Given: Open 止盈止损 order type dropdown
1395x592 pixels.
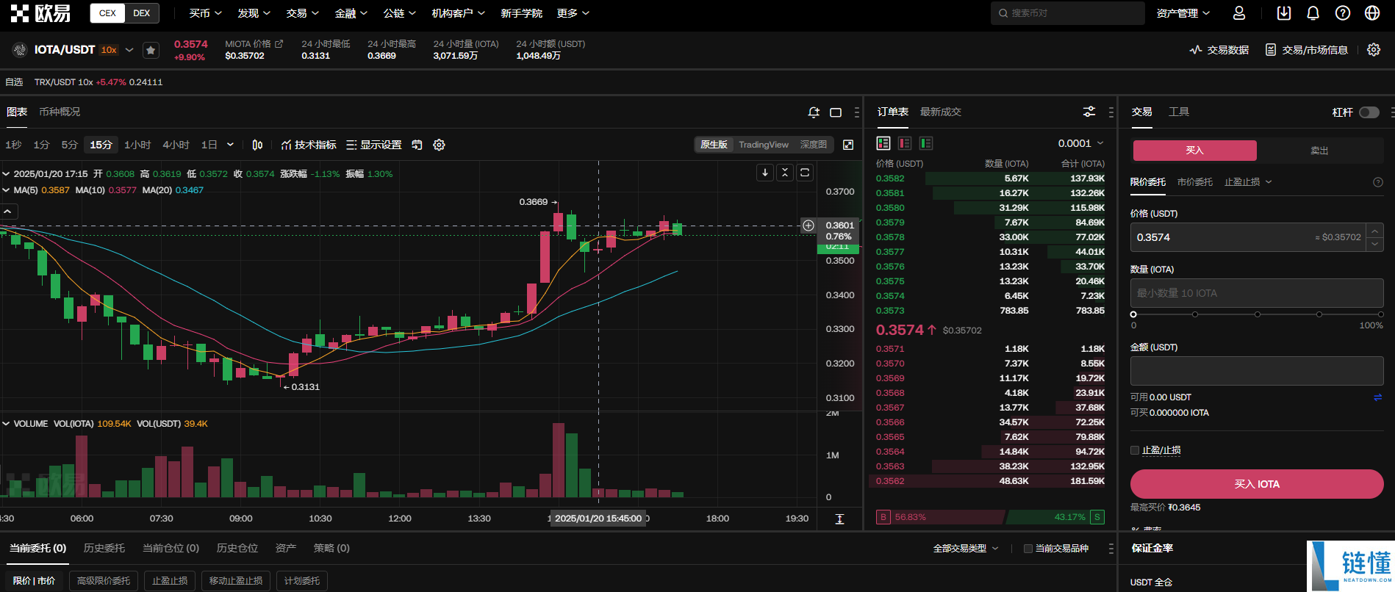Looking at the screenshot, I should coord(1247,182).
